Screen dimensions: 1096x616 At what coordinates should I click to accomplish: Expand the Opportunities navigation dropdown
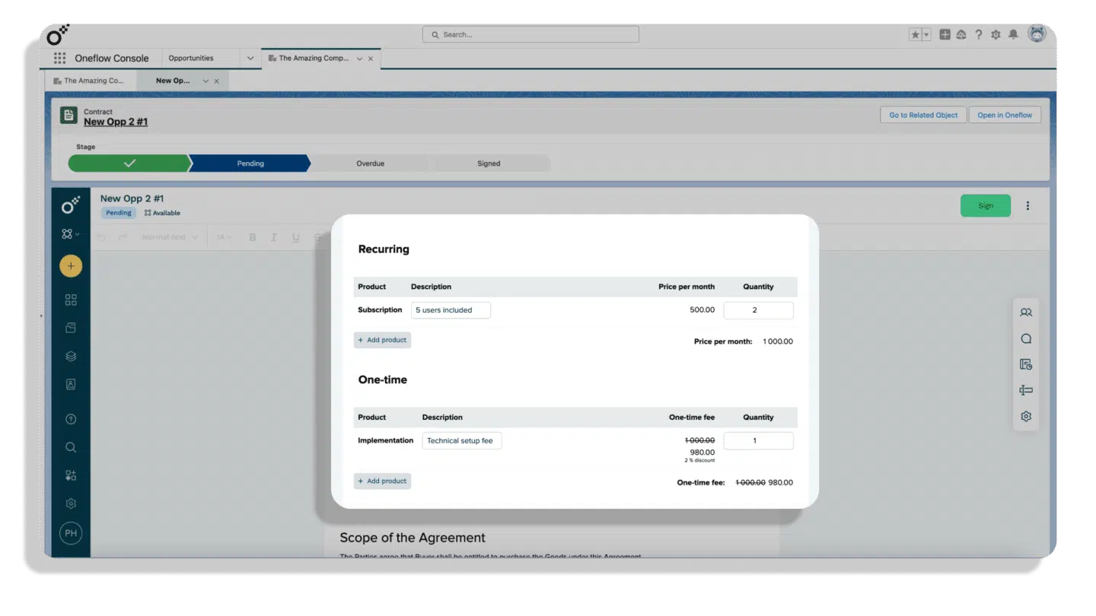(250, 58)
